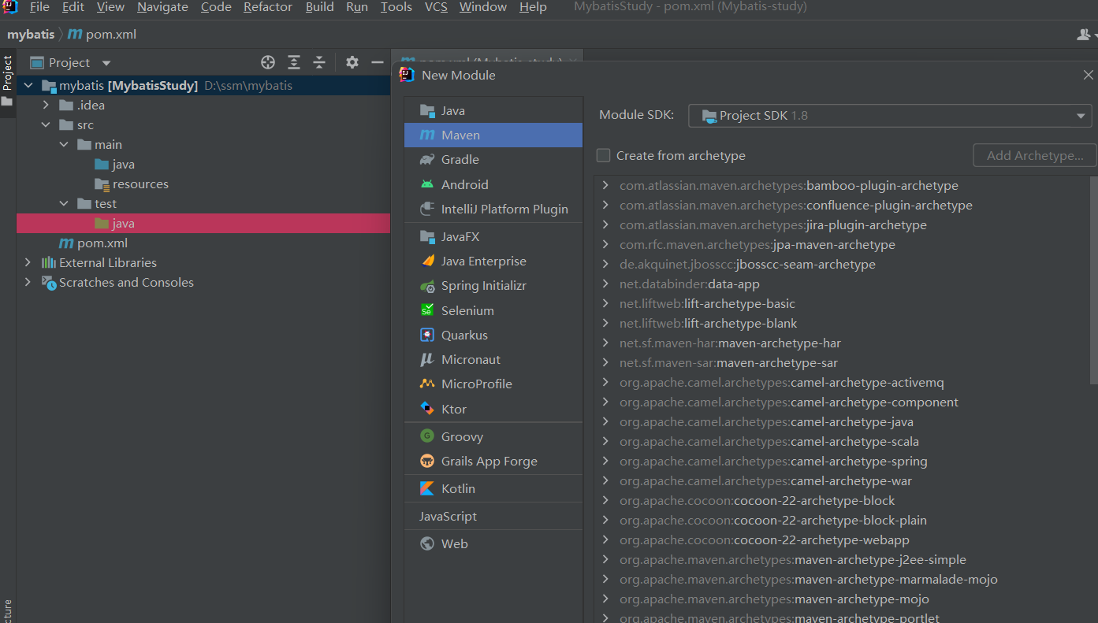Select the Java Enterprise icon
The width and height of the screenshot is (1098, 623).
coord(427,261)
